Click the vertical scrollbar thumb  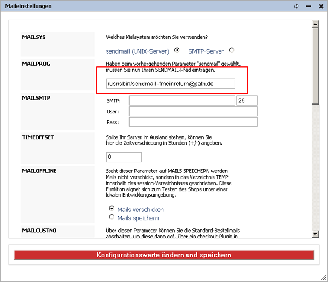314,66
